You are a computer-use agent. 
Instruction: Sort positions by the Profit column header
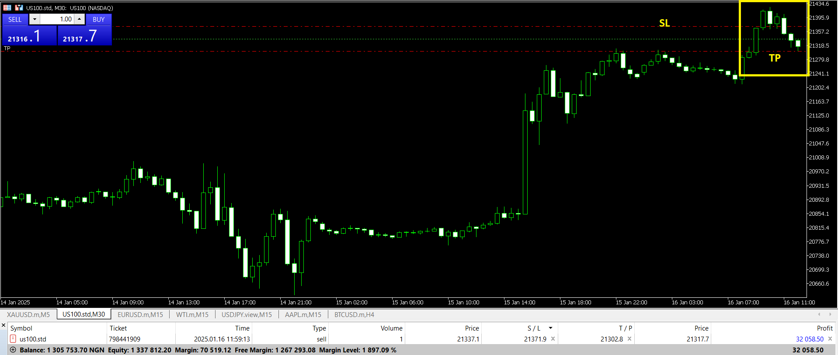pos(824,328)
